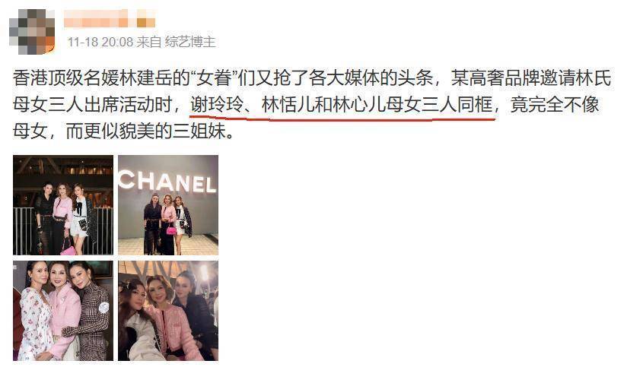624x367 pixels.
Task: Open the poster's pixelated profile avatar
Action: (32, 32)
